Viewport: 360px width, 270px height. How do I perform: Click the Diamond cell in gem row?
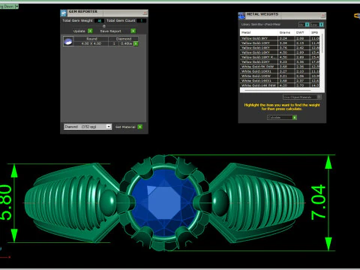tap(124, 39)
